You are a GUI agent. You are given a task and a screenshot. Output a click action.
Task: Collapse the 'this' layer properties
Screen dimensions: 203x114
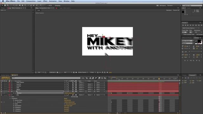click(8, 95)
